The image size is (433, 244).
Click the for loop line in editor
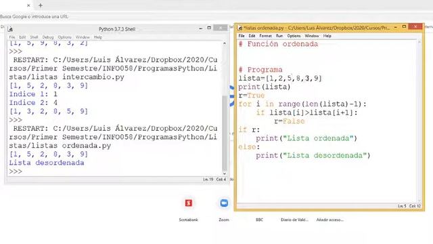pyautogui.click(x=302, y=104)
